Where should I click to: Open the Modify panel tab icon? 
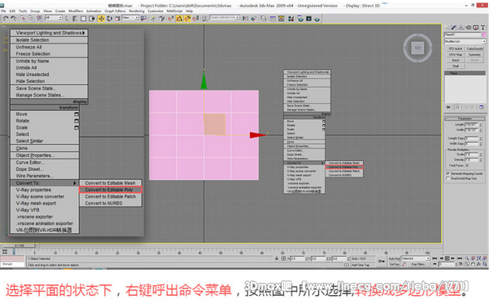tap(453, 28)
